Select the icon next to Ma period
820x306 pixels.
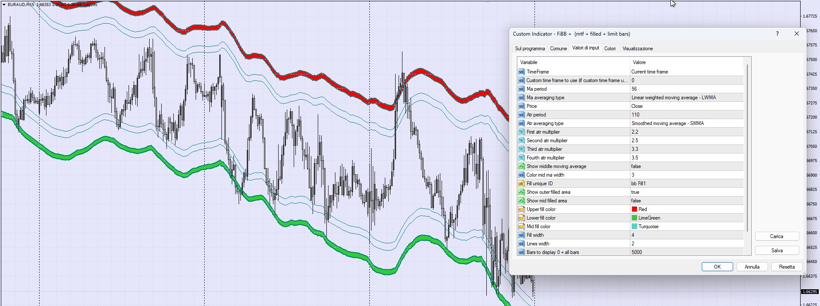pos(521,89)
